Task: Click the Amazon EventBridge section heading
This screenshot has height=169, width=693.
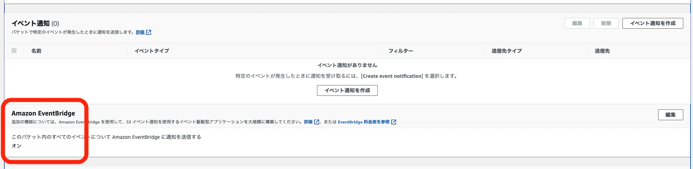Action: pyautogui.click(x=43, y=113)
